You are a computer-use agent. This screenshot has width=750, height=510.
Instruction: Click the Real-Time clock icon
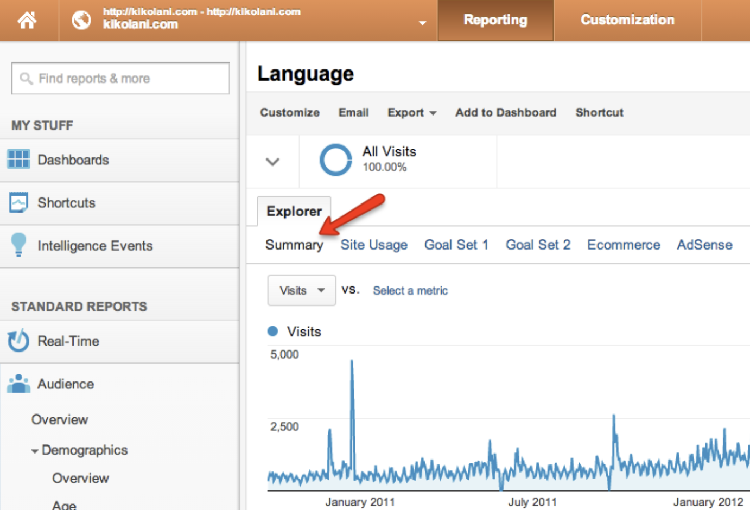pos(18,340)
